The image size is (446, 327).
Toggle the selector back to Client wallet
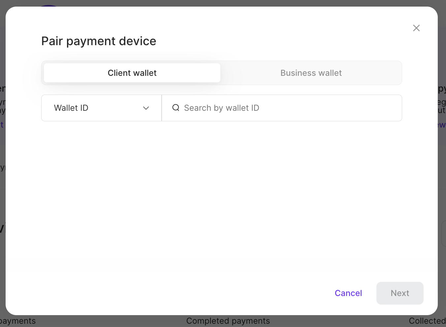point(132,73)
